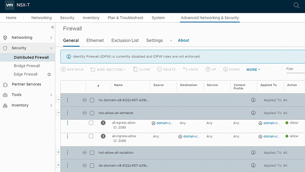305x172 pixels.
Task: Click circle-minus icon on hol-allow-all-isolation section
Action: [84, 152]
